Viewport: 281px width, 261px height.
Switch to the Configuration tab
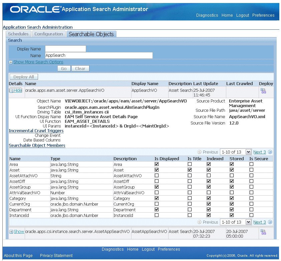click(49, 34)
